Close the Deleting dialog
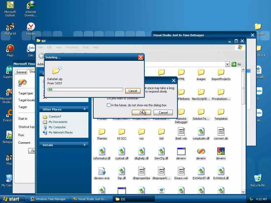This screenshot has height=203, width=271. (x=141, y=57)
